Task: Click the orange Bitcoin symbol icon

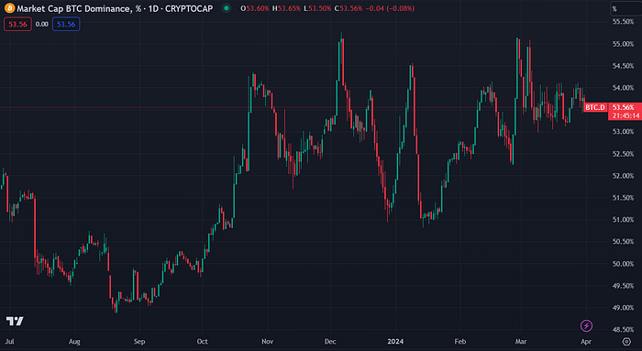Action: [x=9, y=8]
